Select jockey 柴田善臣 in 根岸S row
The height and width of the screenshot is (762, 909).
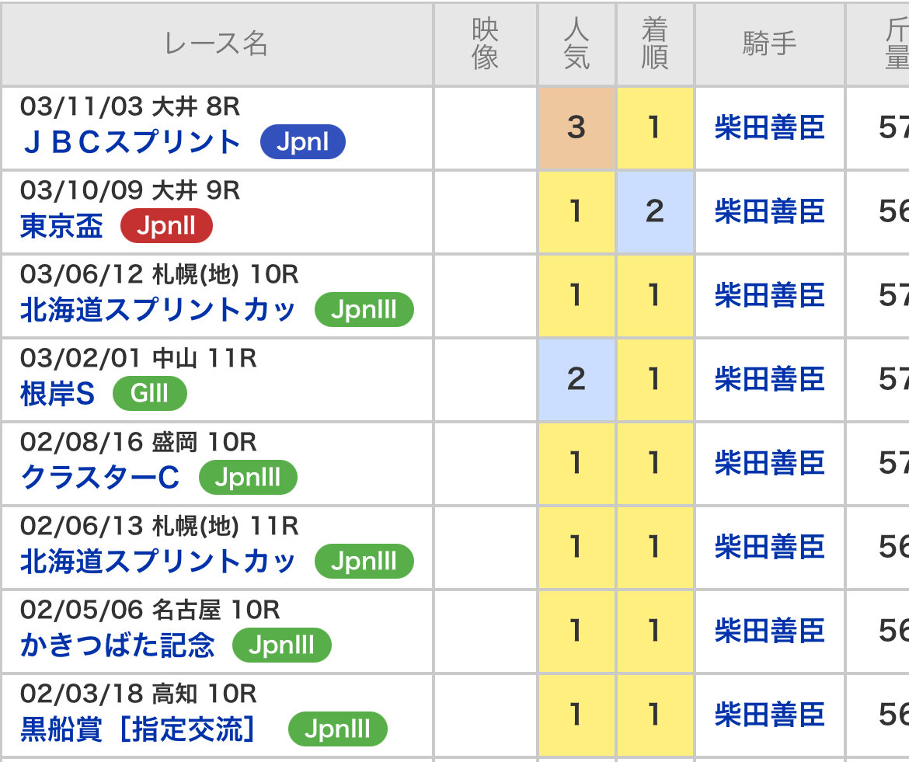[769, 379]
